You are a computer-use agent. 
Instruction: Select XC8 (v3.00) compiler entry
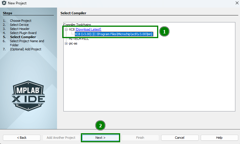tap(114, 34)
